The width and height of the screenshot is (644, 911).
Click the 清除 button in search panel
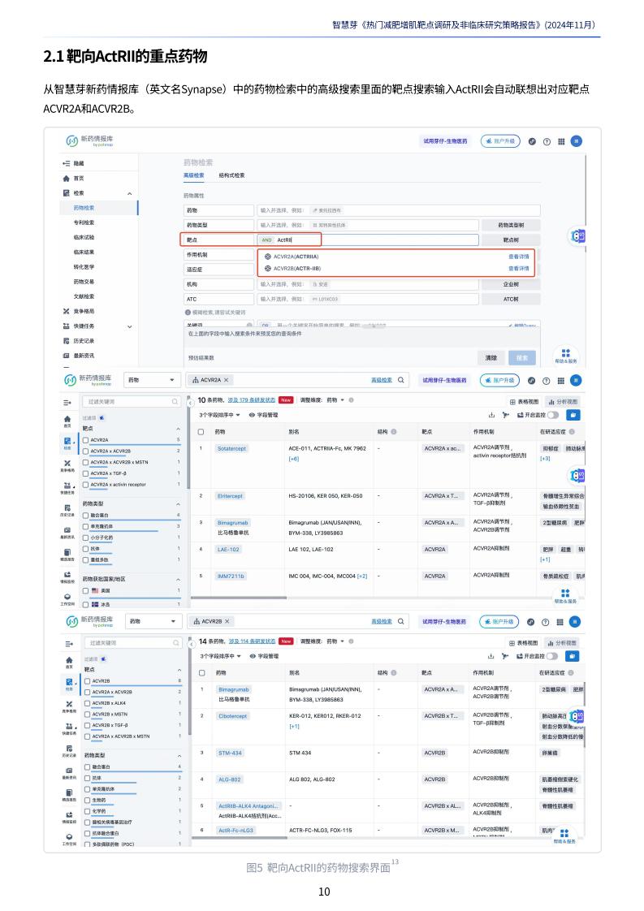tap(491, 358)
